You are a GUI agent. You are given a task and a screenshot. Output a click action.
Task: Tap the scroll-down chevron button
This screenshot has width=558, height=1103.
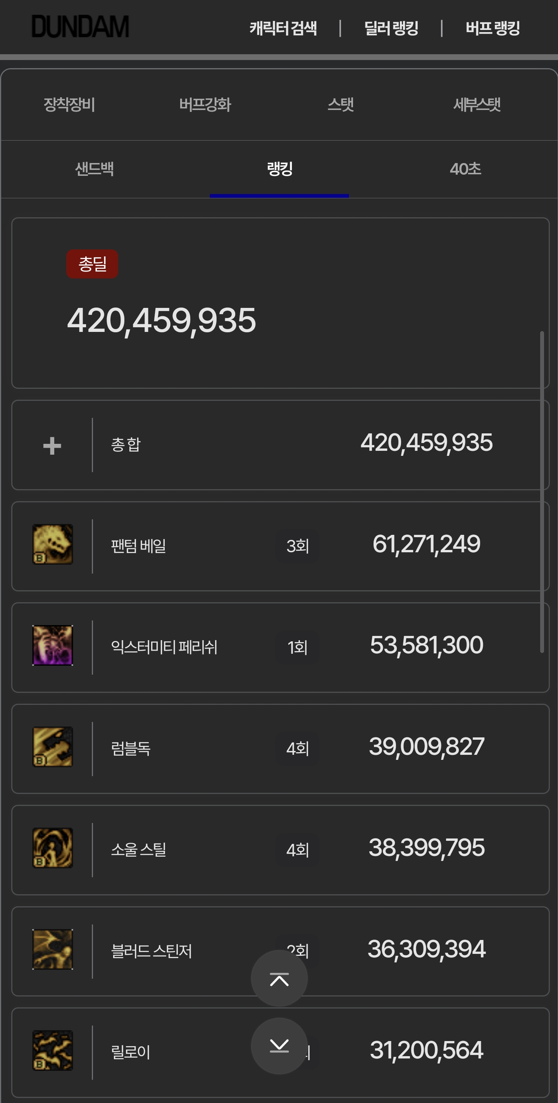[279, 1046]
